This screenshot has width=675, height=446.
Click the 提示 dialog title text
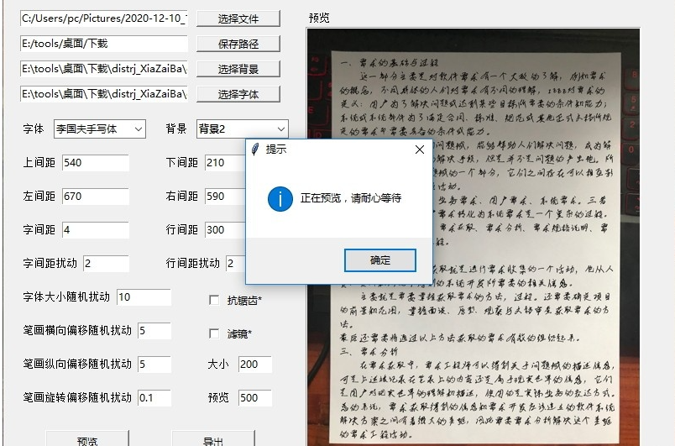tap(276, 150)
